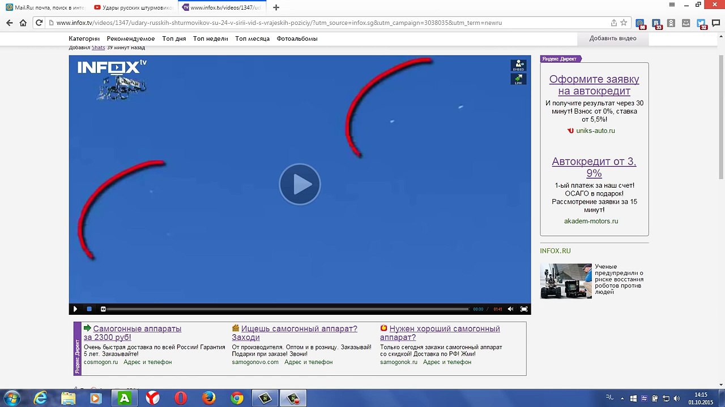Read the Ученые предупредили о риске article

pos(619,279)
